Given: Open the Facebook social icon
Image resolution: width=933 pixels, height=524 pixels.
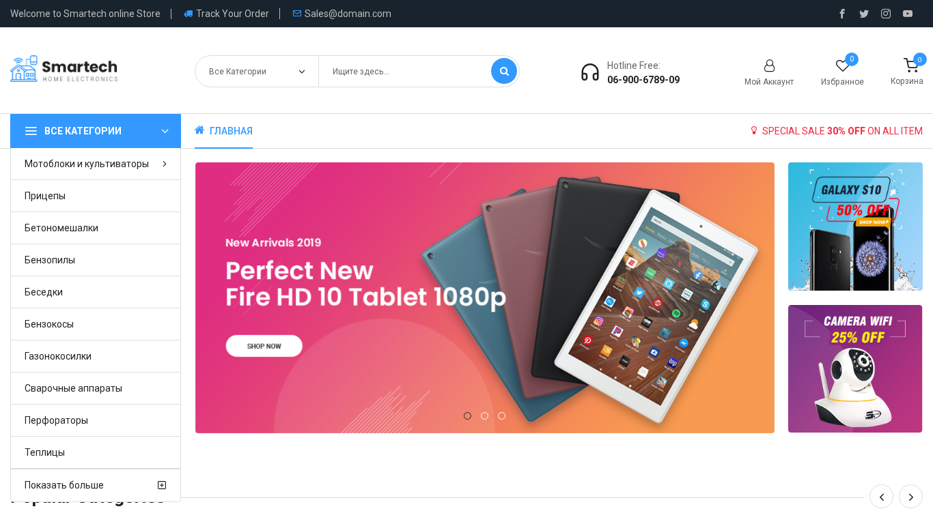Looking at the screenshot, I should point(842,14).
